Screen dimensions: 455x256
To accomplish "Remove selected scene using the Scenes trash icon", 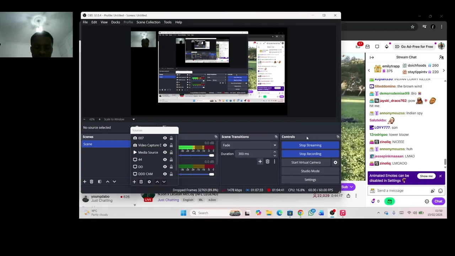I will [91, 182].
